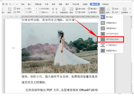Viewport: 134px width, 96px height.
Task: Decrease width with the minus stepper
Action: [x=23, y=12]
